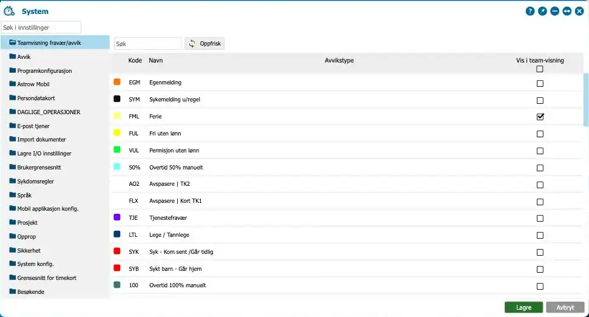The width and height of the screenshot is (589, 317).
Task: Click the Kode column header
Action: [135, 60]
